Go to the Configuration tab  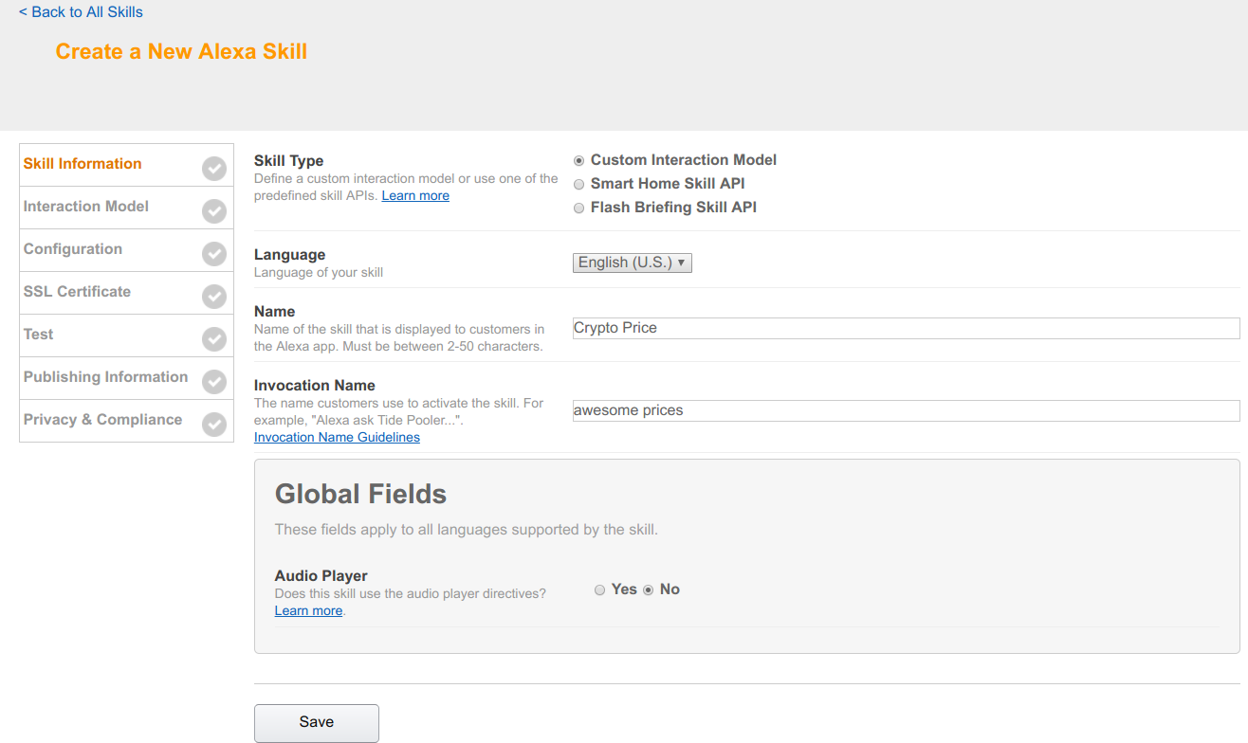[x=126, y=250]
